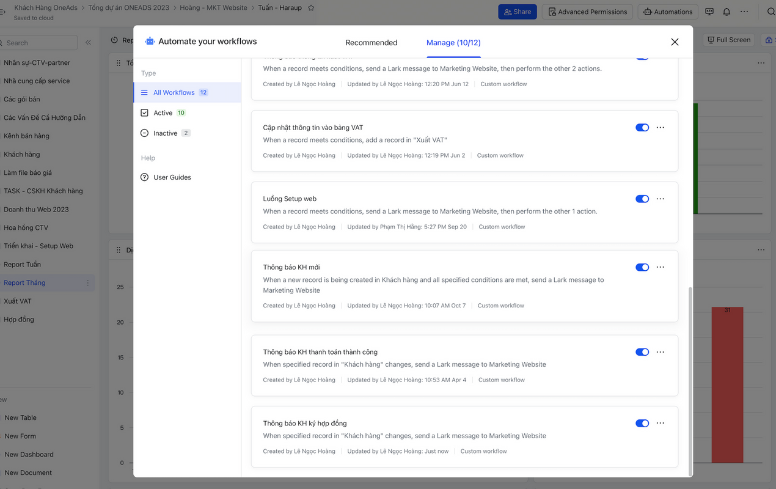Disable the Thông báo KH mới workflow
Image resolution: width=776 pixels, height=489 pixels.
[642, 268]
